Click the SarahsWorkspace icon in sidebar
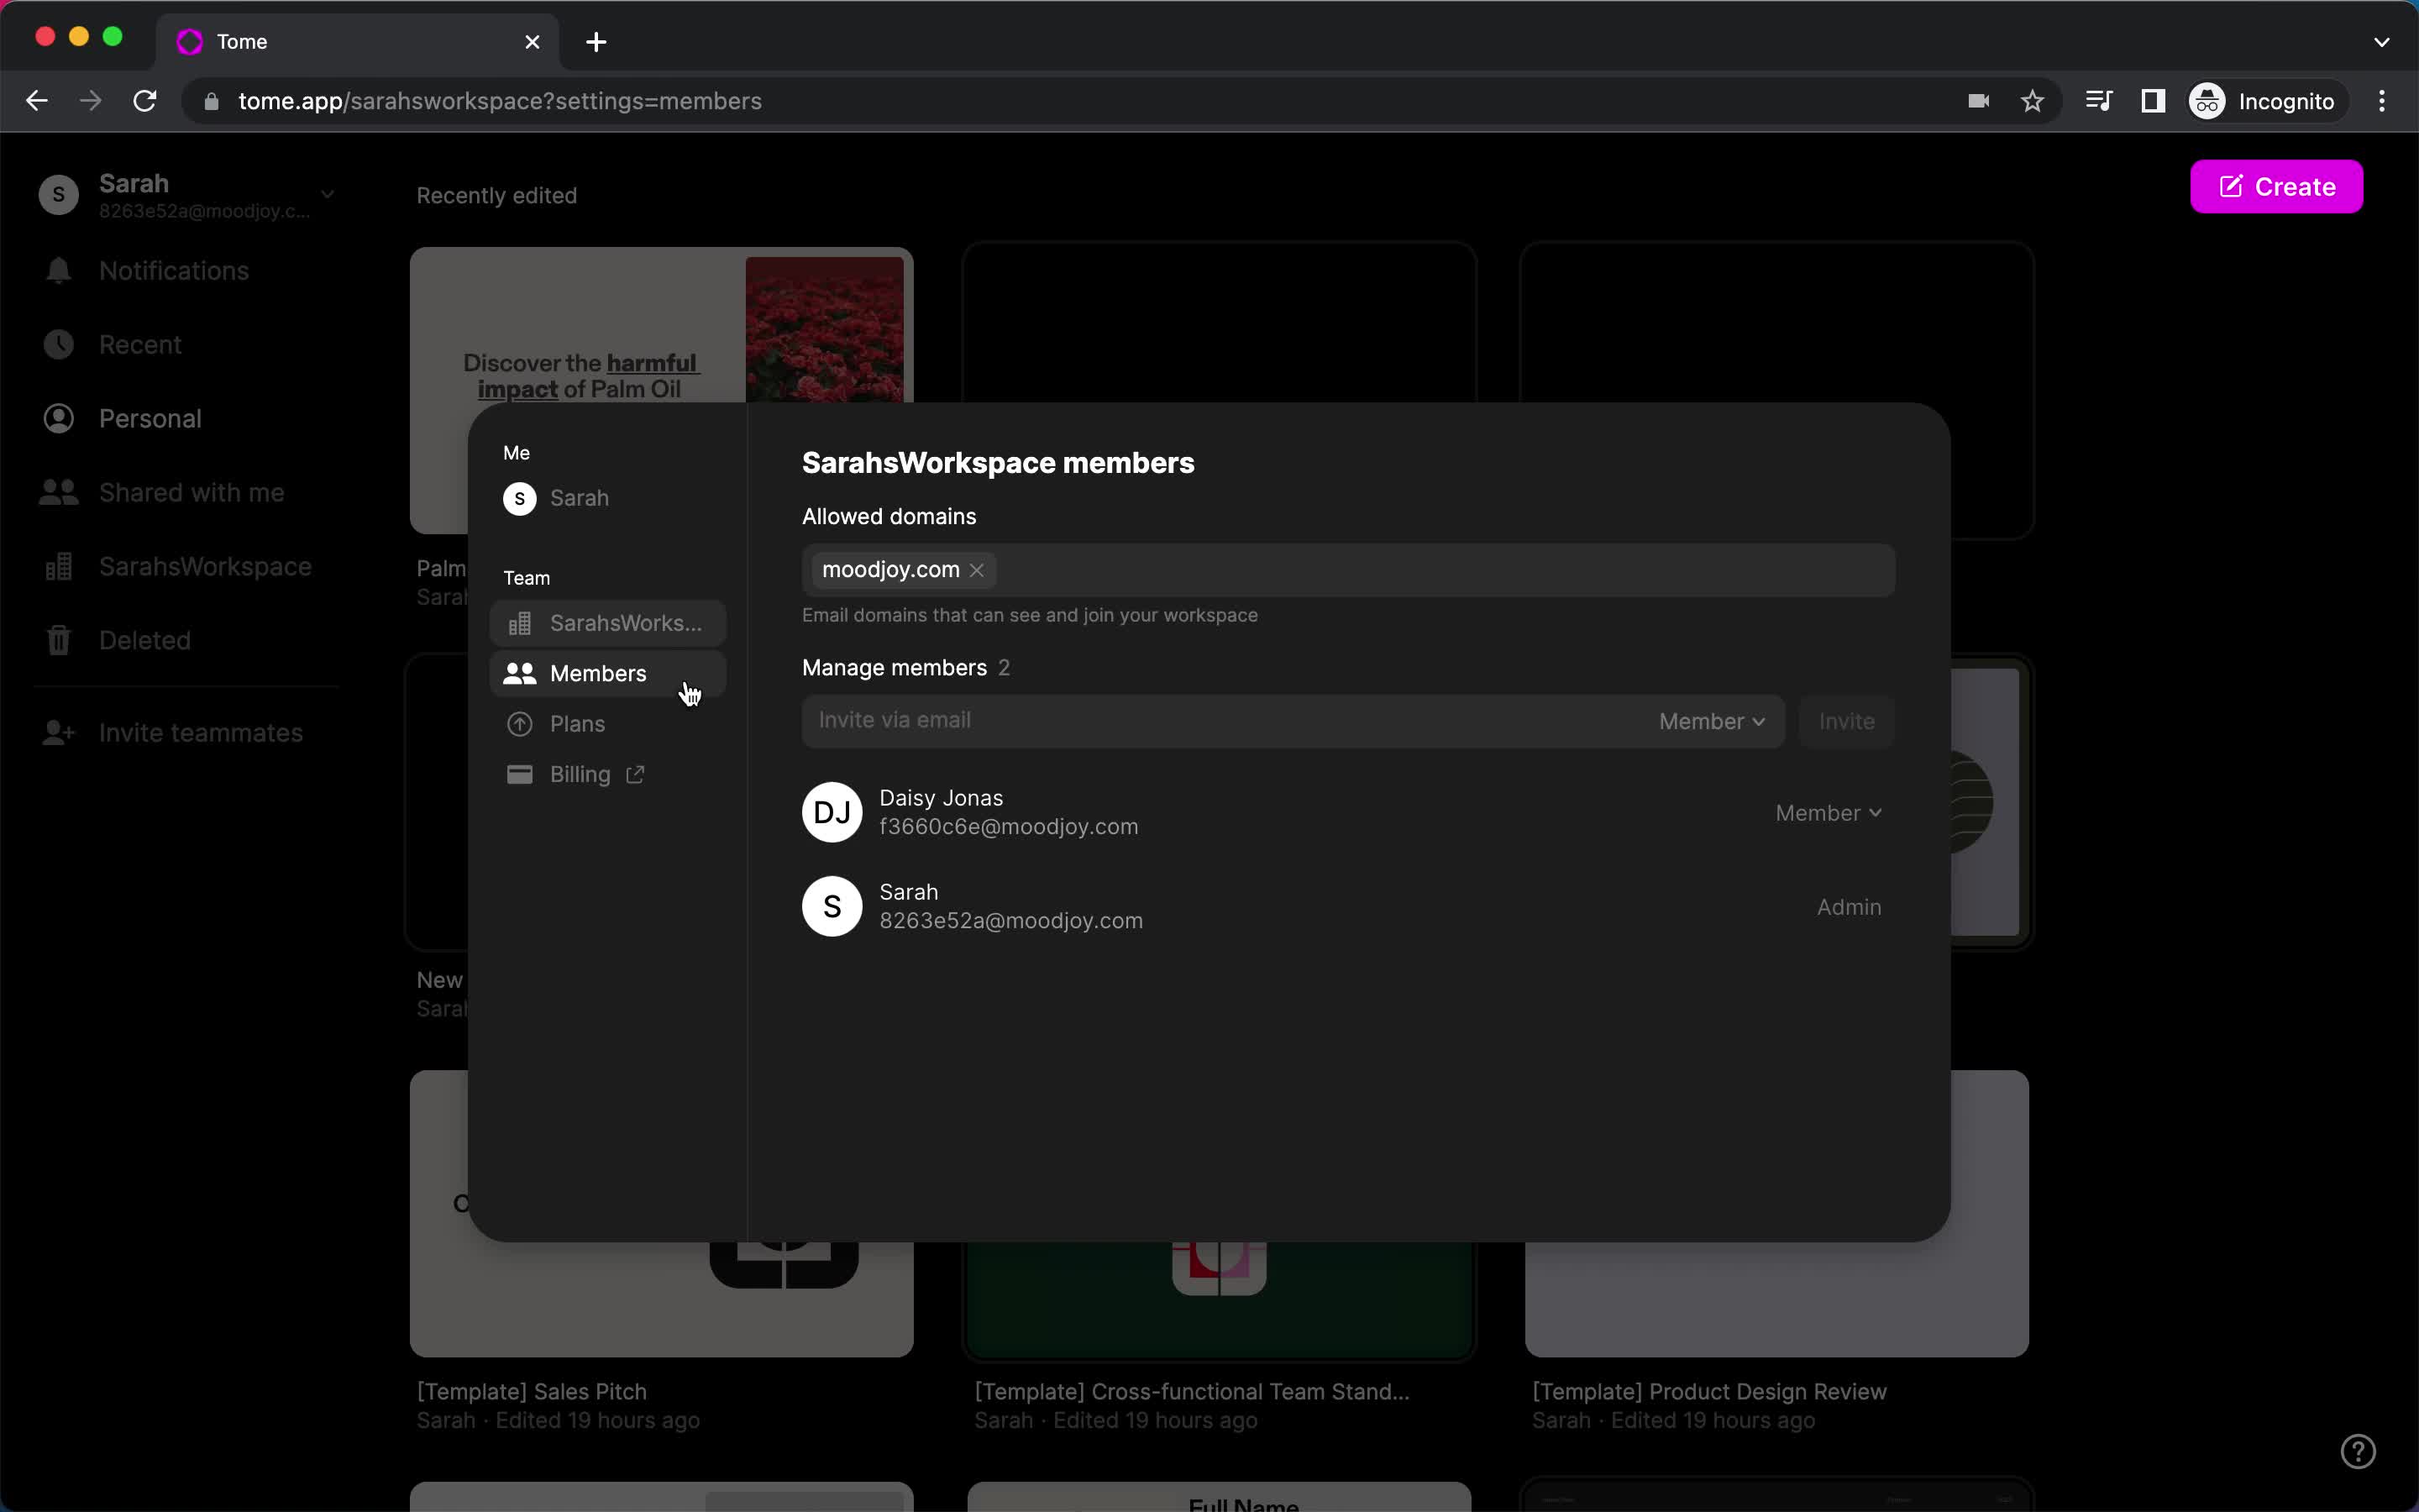2419x1512 pixels. point(59,566)
